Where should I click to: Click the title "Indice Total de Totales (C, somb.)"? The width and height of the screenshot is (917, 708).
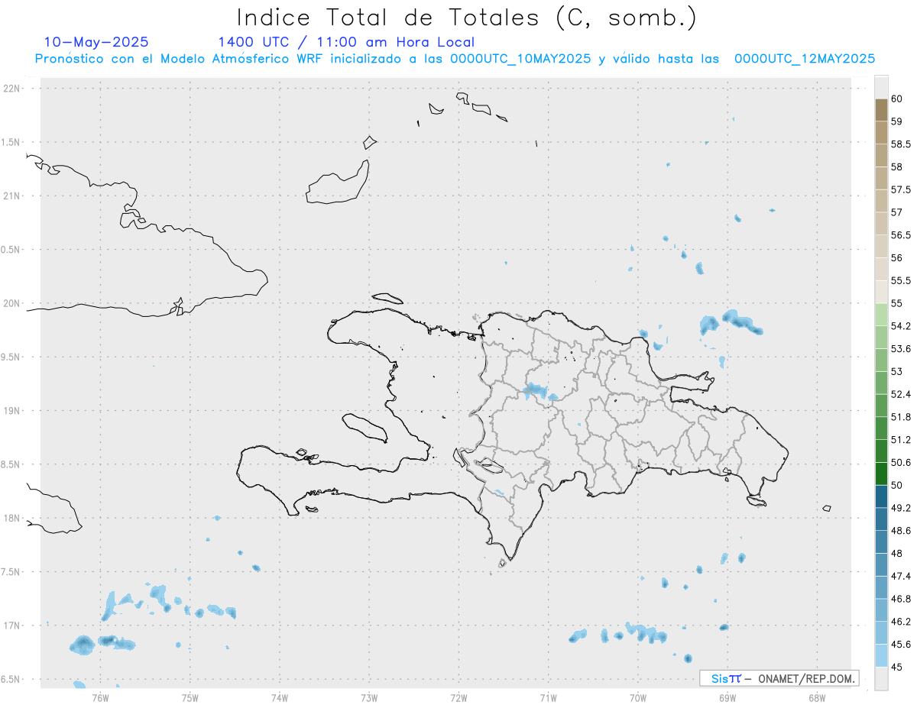[466, 18]
